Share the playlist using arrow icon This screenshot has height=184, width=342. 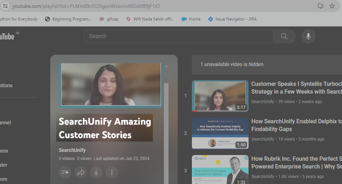pyautogui.click(x=81, y=172)
